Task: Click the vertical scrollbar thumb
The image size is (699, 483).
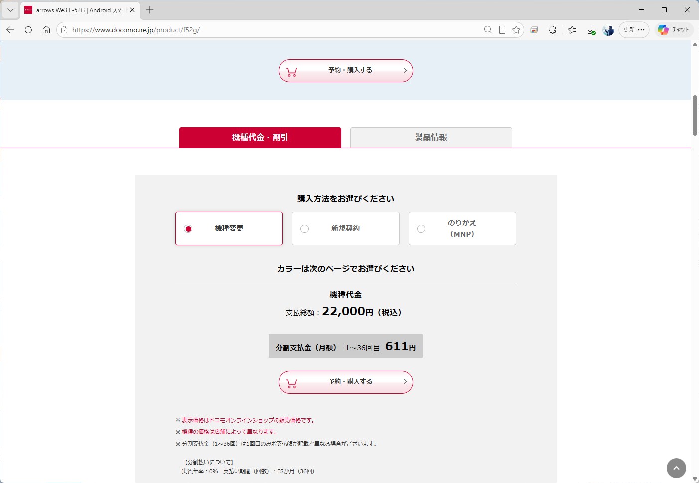Action: tap(695, 115)
